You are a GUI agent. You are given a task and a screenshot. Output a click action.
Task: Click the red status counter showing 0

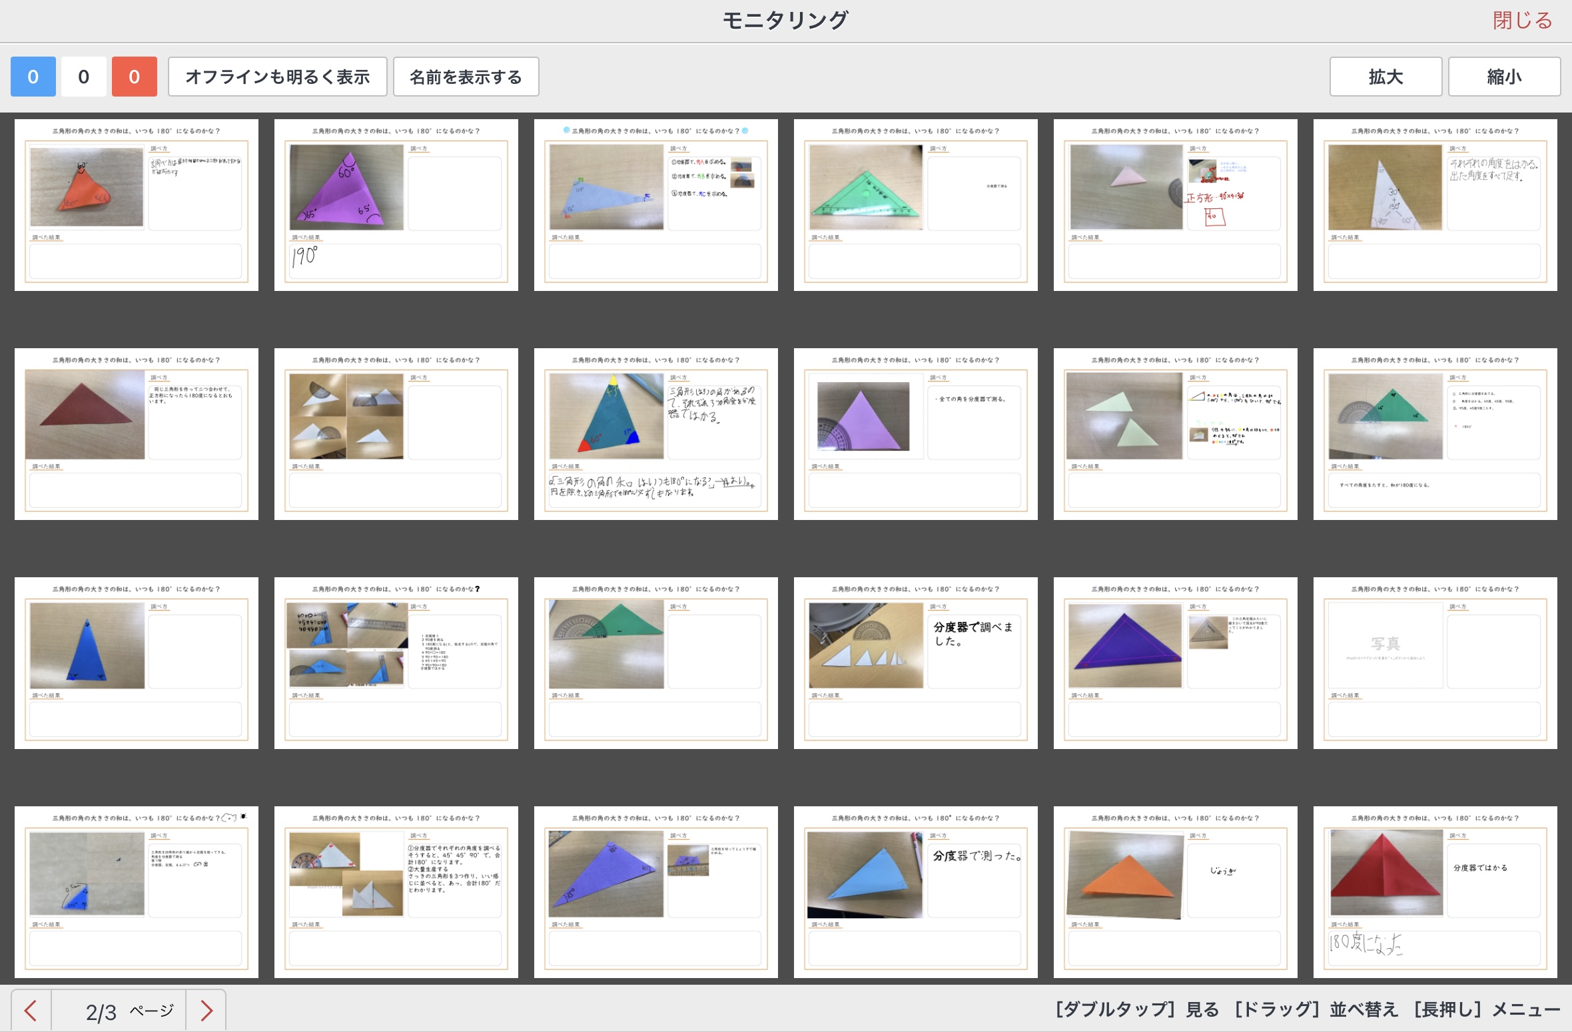click(x=135, y=77)
